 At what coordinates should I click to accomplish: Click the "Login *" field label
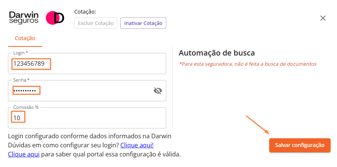pyautogui.click(x=20, y=53)
